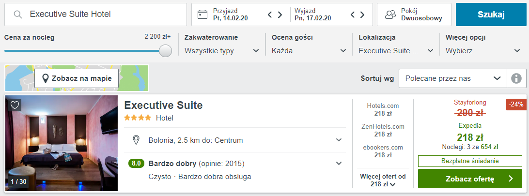Advance checkout date with right arrow
This screenshot has width=529, height=196.
point(363,15)
